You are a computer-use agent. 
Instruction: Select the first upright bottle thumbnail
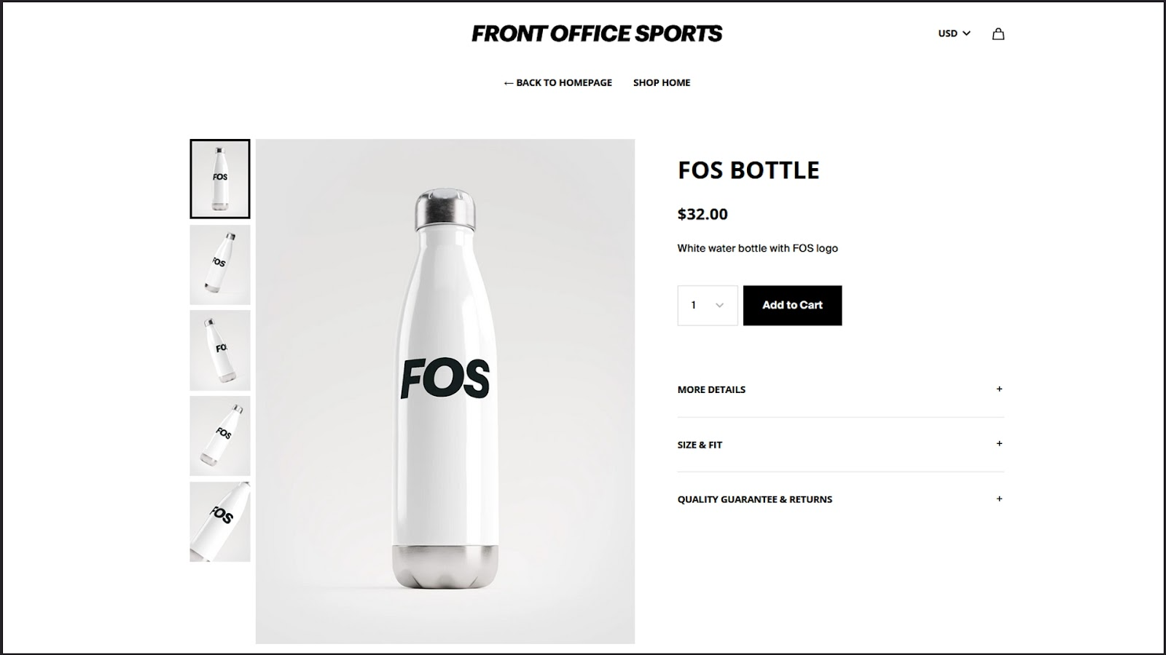point(220,179)
